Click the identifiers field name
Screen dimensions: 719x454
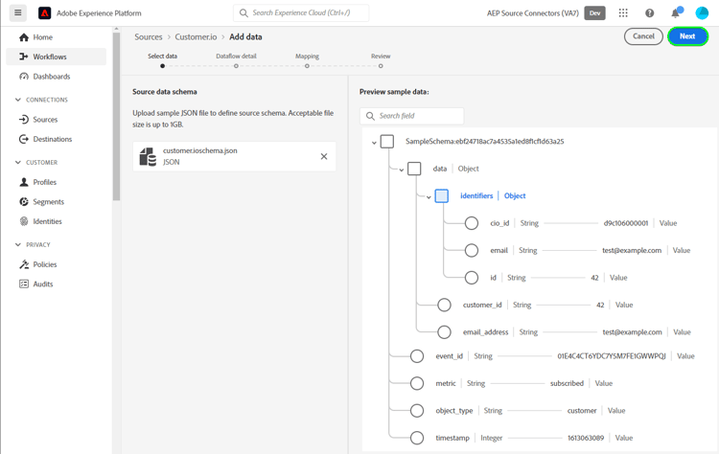pos(476,195)
